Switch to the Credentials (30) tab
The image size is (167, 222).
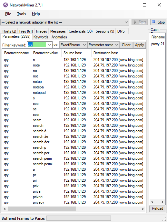point(81,31)
